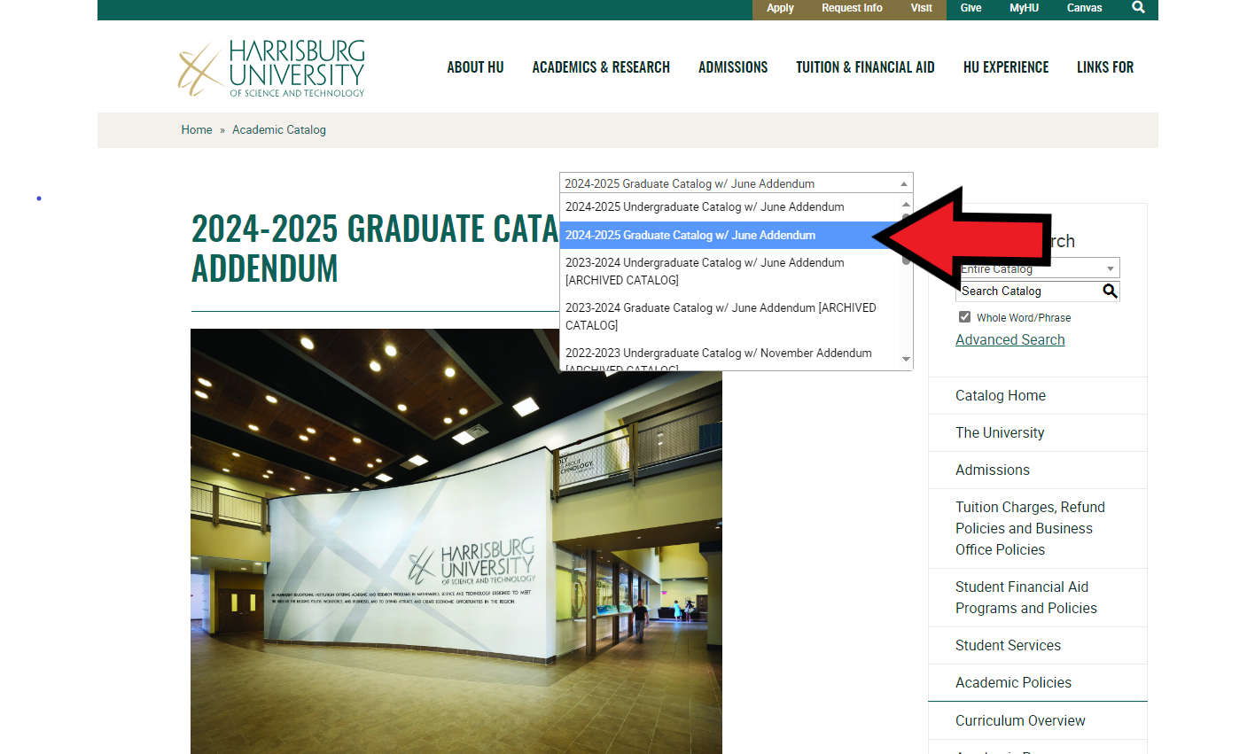Open Admissions main menu
The width and height of the screenshot is (1255, 754).
tap(733, 67)
